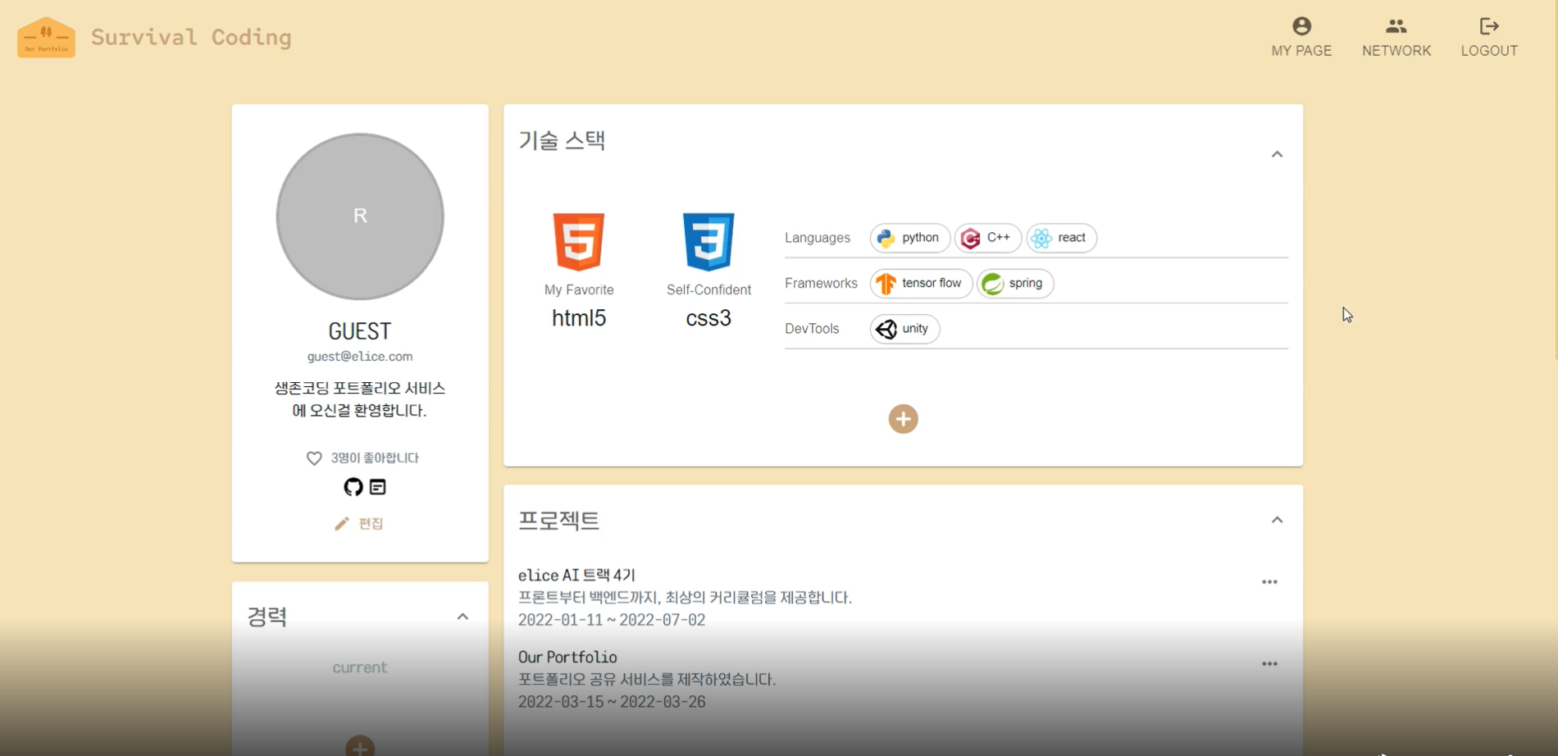Open the NETWORK people icon
Screen dimensions: 1558x756
pos(1396,25)
